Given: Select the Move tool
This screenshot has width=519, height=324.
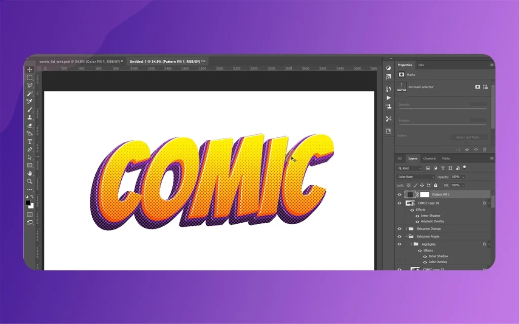Looking at the screenshot, I should click(30, 69).
